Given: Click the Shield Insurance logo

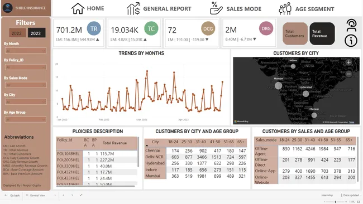Looking at the screenshot, I should (8, 8).
